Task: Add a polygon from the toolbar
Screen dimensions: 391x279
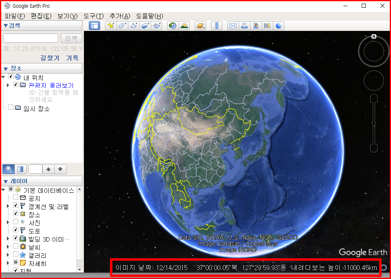Action: [x=123, y=26]
